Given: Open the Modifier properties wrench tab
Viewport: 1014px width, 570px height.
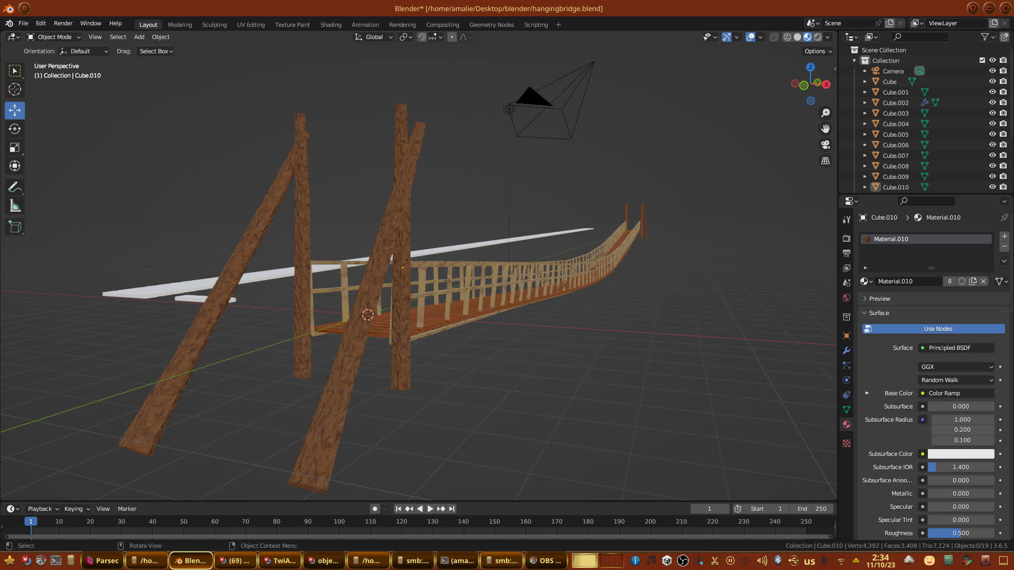Looking at the screenshot, I should point(847,350).
